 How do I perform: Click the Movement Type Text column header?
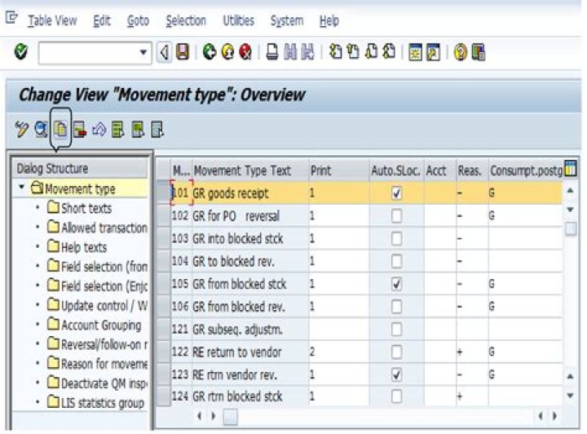tap(250, 170)
